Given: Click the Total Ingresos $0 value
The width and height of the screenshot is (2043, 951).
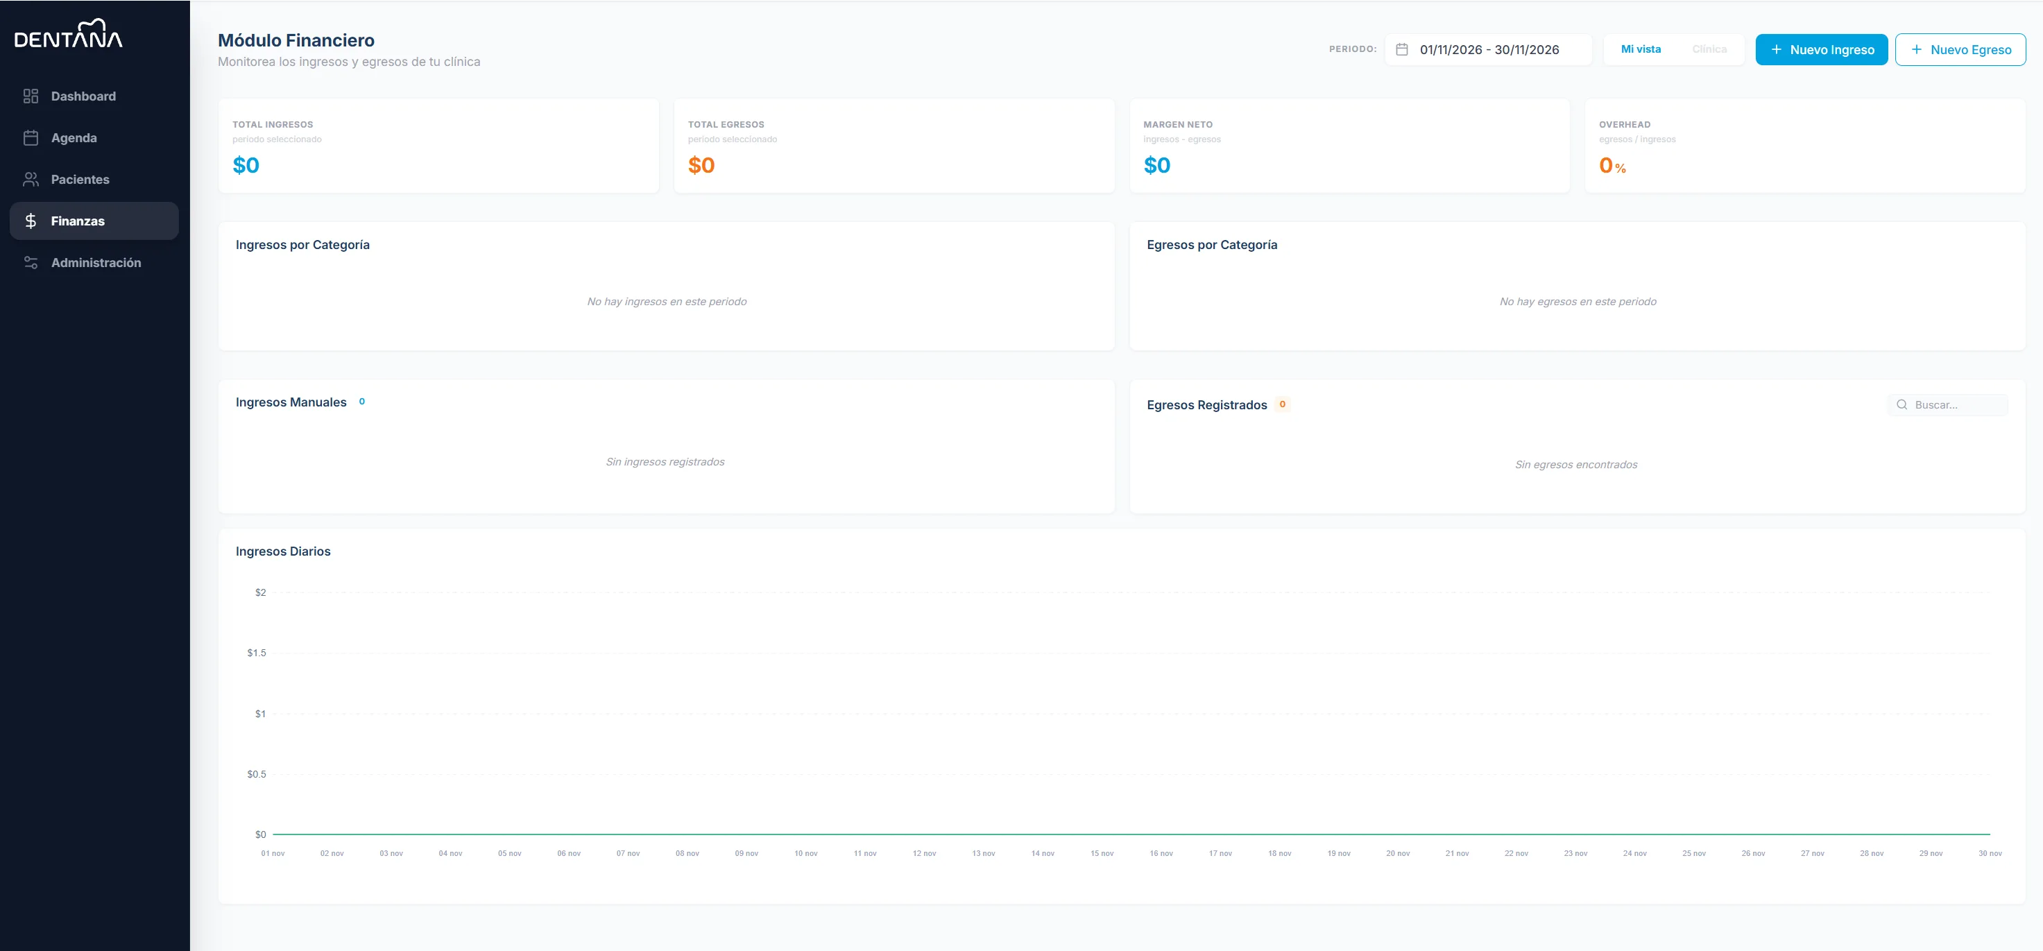Looking at the screenshot, I should [x=246, y=165].
